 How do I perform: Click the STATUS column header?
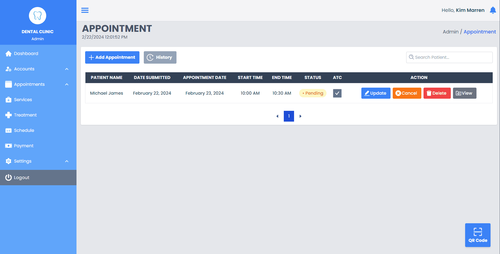(x=313, y=78)
